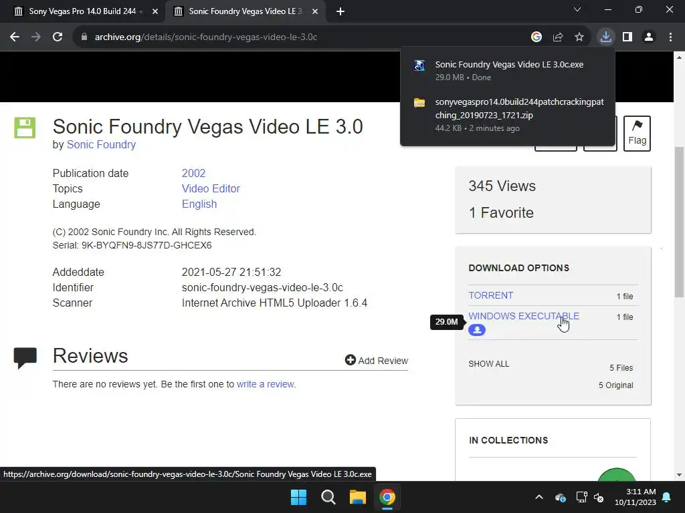This screenshot has height=513, width=685.
Task: Click the Addeddate value 2021-05-27 21:51:32
Action: click(x=231, y=273)
